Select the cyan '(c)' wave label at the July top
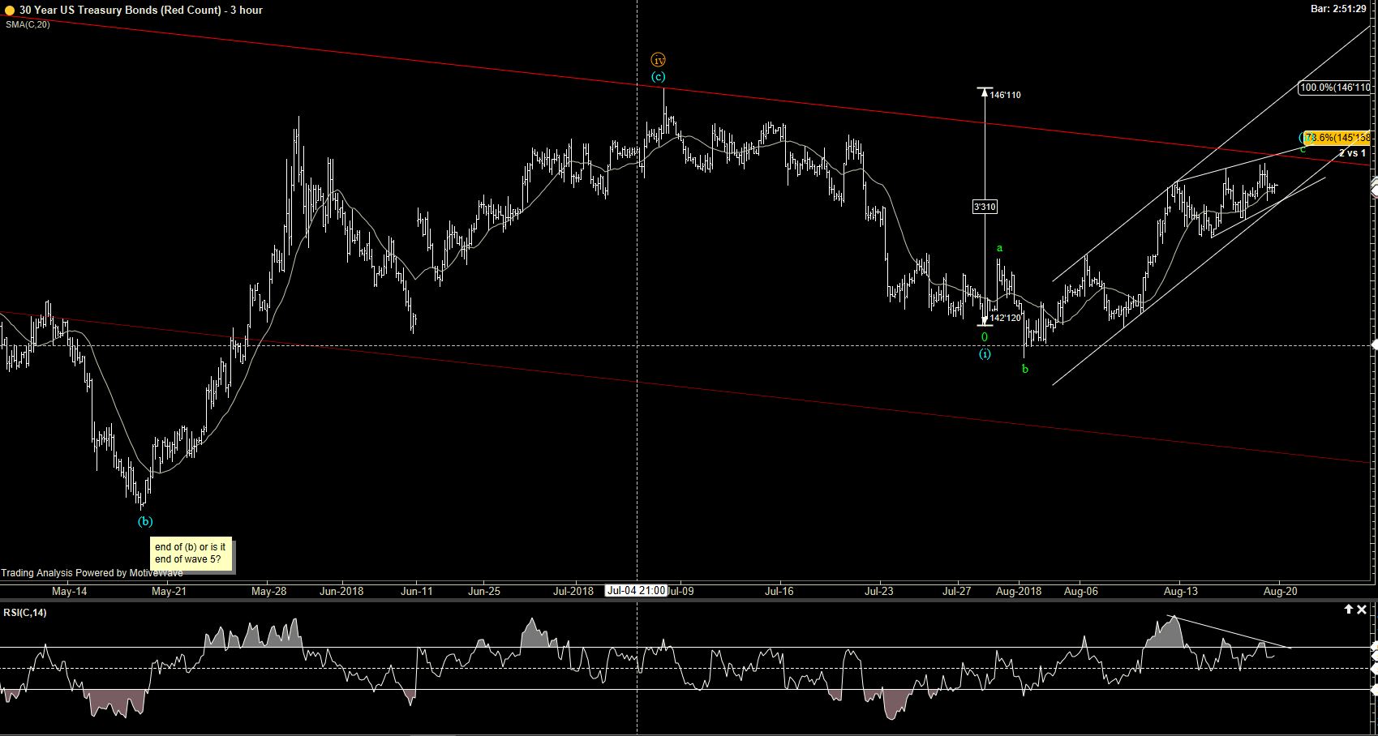The image size is (1378, 736). point(659,77)
